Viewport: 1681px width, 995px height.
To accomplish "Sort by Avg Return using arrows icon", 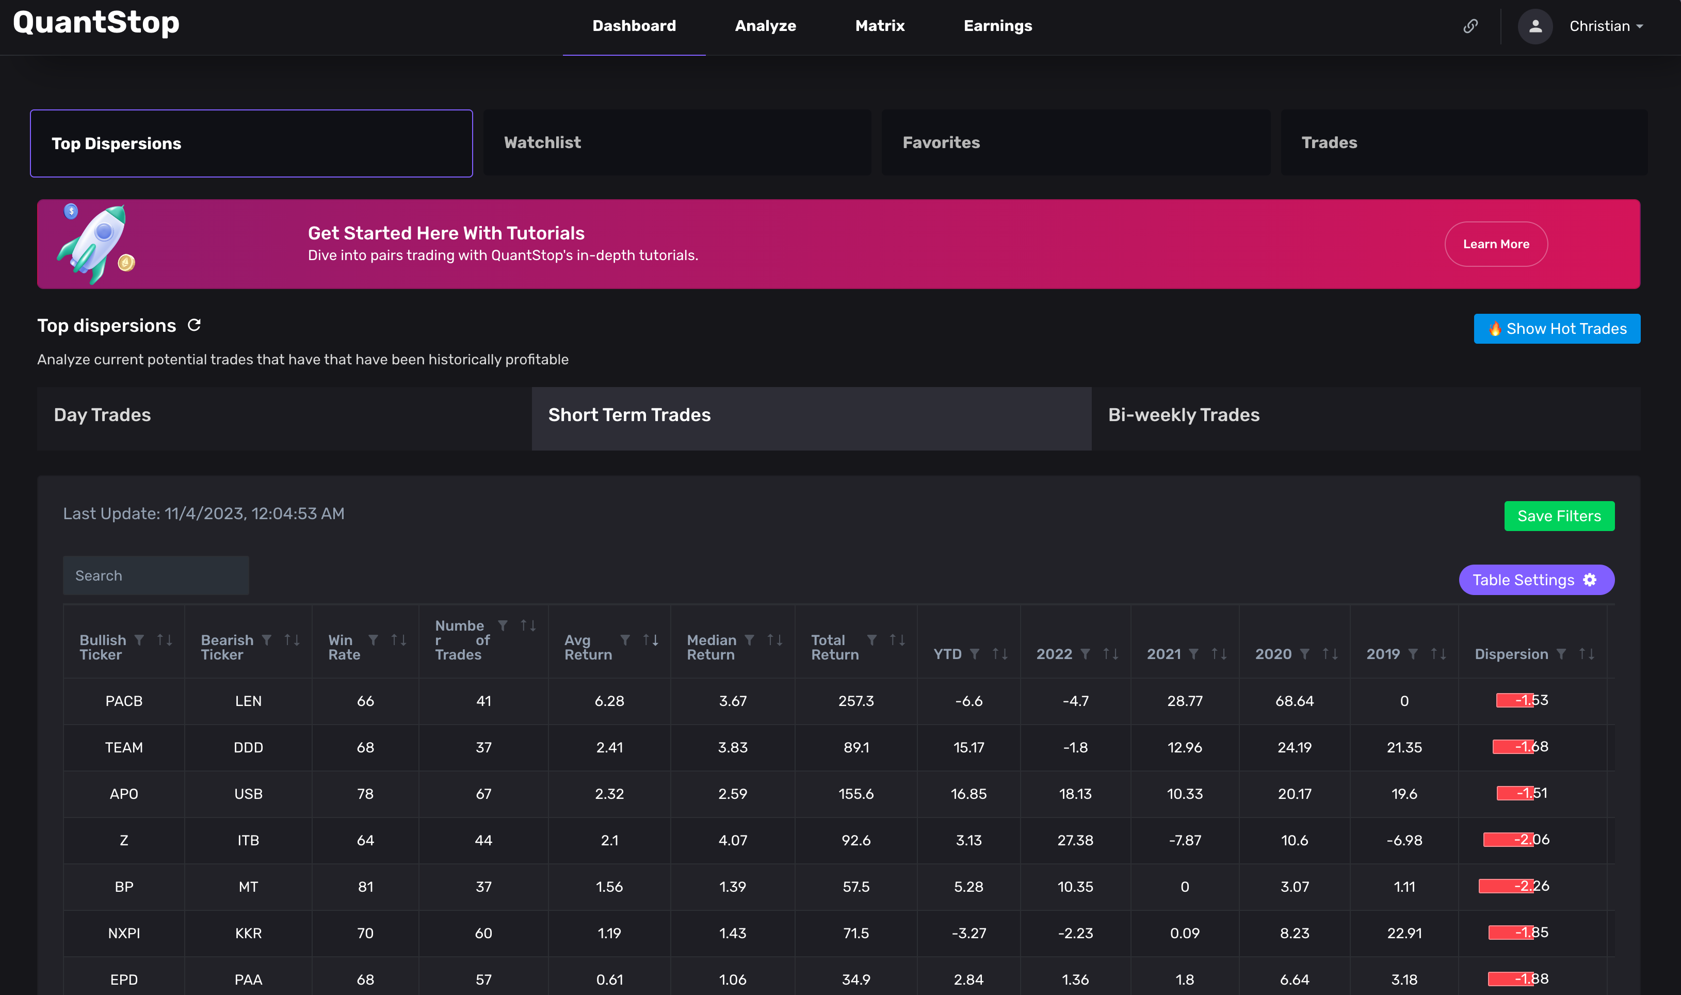I will 650,640.
